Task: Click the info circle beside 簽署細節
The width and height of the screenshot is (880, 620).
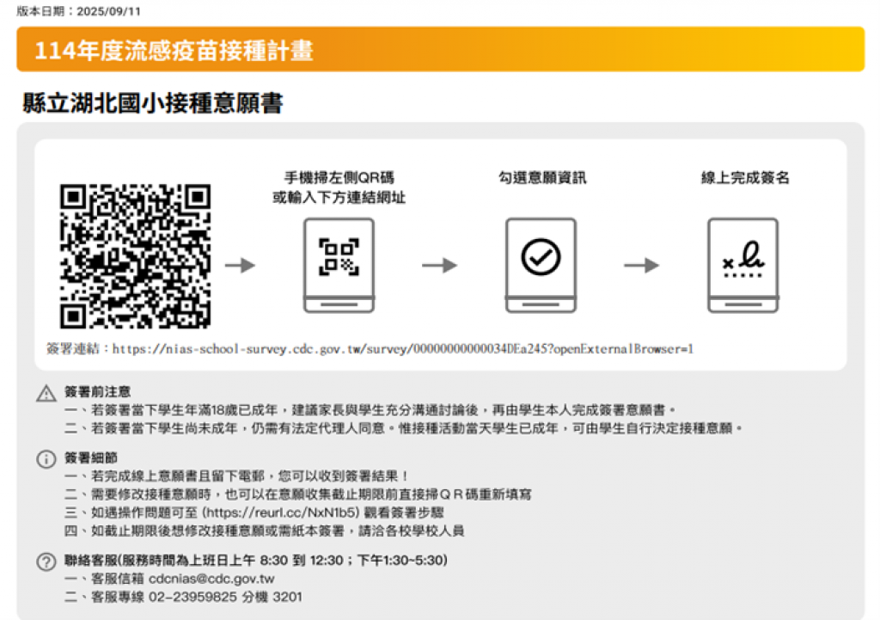Action: pos(46,459)
